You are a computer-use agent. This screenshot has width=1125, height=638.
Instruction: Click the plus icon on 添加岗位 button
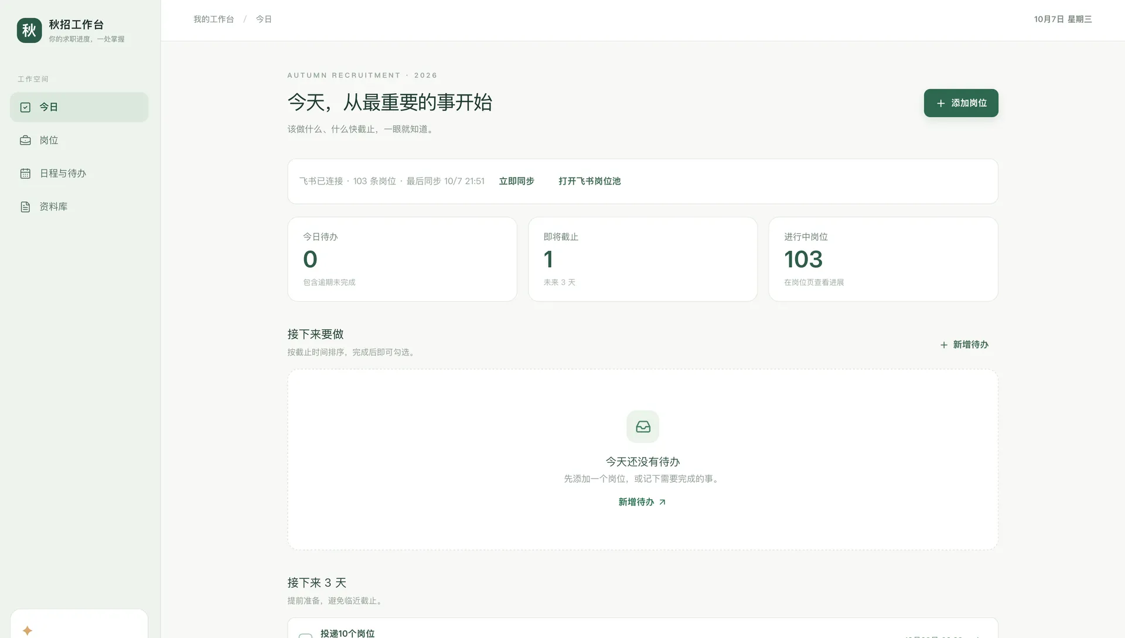tap(940, 103)
